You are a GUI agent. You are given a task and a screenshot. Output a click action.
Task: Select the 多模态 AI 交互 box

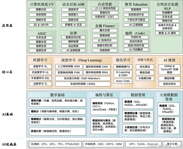coord(73,25)
